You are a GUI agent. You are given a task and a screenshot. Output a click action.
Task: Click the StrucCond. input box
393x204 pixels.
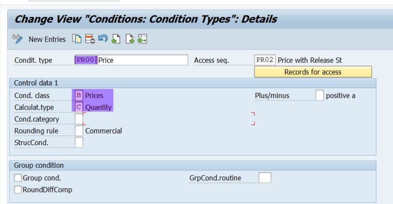click(79, 142)
